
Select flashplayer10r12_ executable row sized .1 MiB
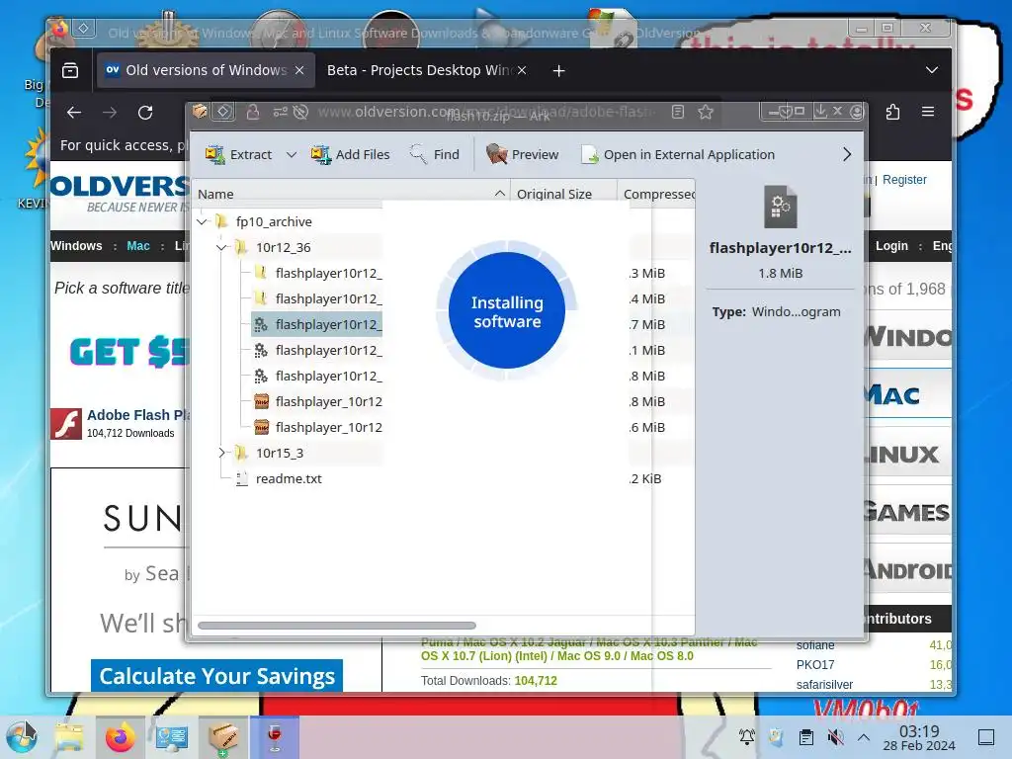[316, 351]
